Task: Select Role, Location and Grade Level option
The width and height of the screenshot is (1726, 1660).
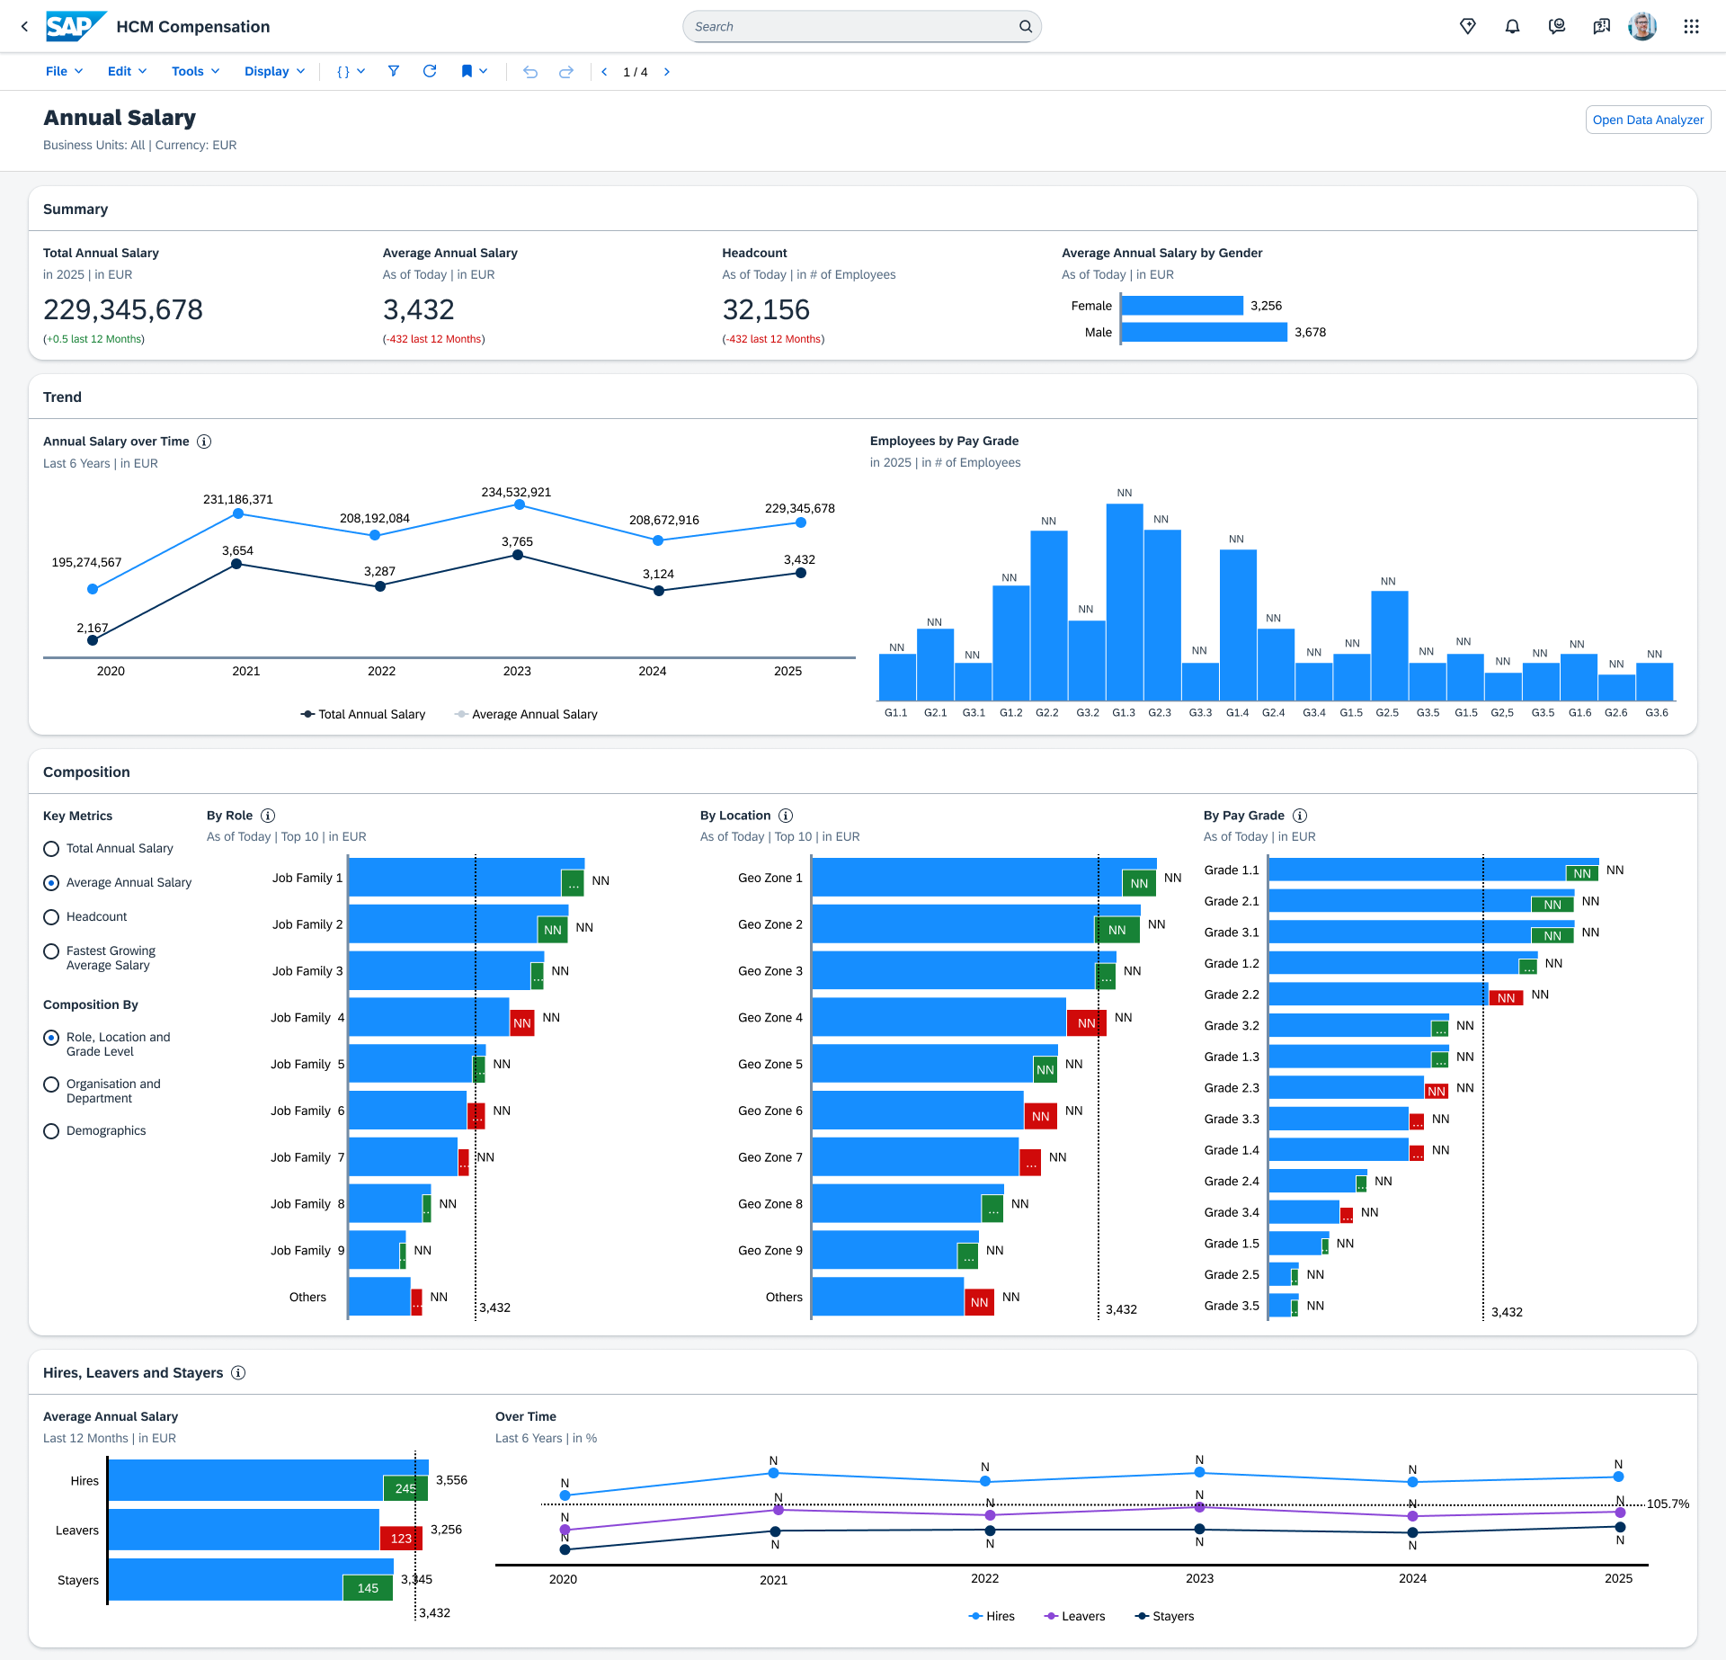Action: (x=51, y=1038)
